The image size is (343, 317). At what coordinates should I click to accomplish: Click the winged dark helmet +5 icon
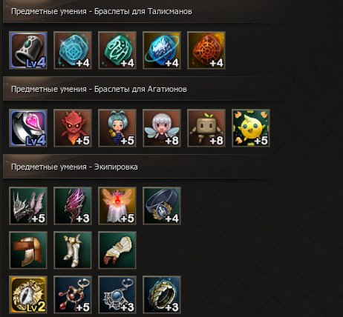[x=28, y=206]
